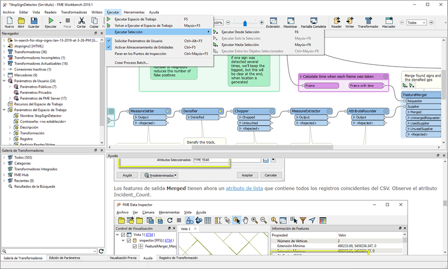Viewport: 448px width, 269px height.
Task: Adjust the canvas zoom slider handle
Action: point(245,23)
